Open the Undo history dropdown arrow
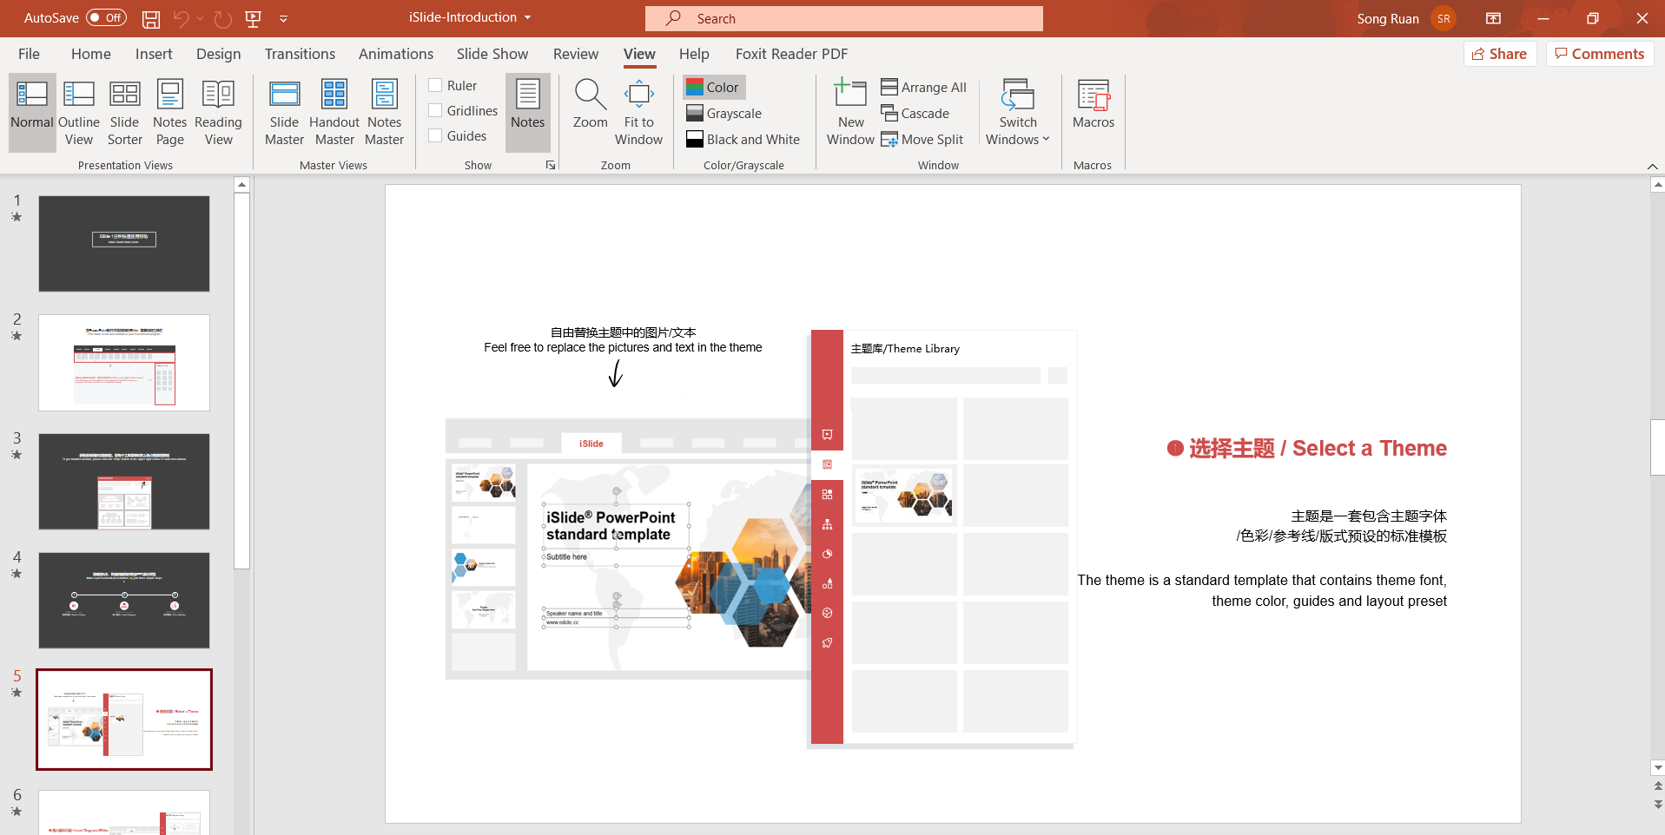 click(x=201, y=18)
